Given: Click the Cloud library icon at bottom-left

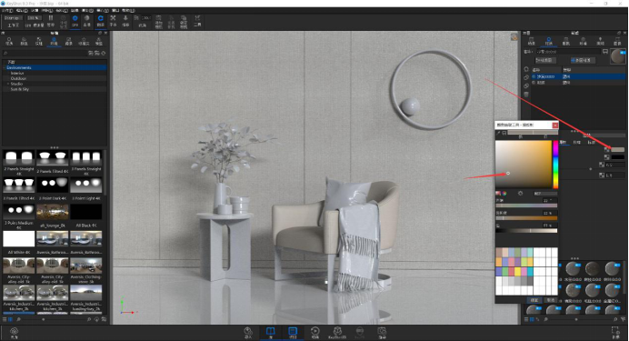Looking at the screenshot, I should tap(14, 333).
